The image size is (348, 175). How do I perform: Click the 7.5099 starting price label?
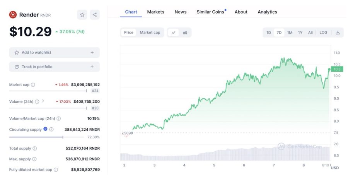(127, 133)
